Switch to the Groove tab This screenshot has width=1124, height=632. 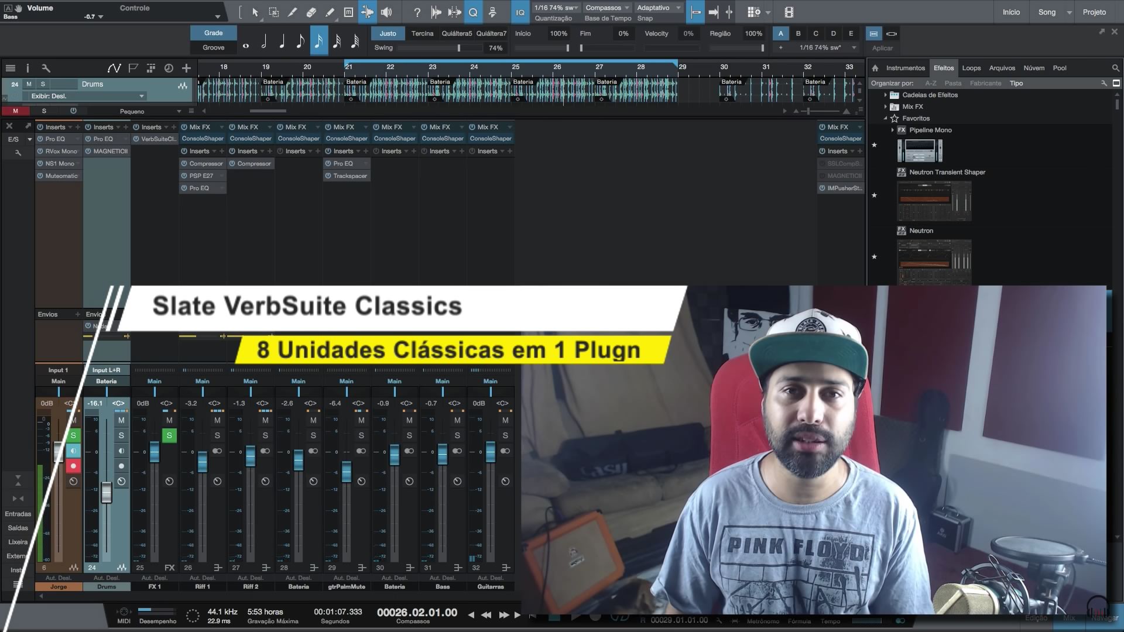coord(213,47)
